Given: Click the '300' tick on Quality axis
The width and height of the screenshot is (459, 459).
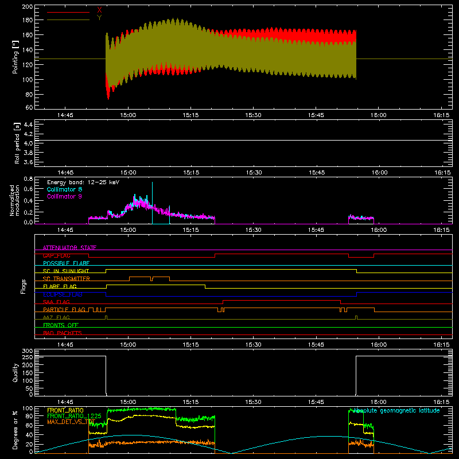Looking at the screenshot, I should (x=28, y=351).
